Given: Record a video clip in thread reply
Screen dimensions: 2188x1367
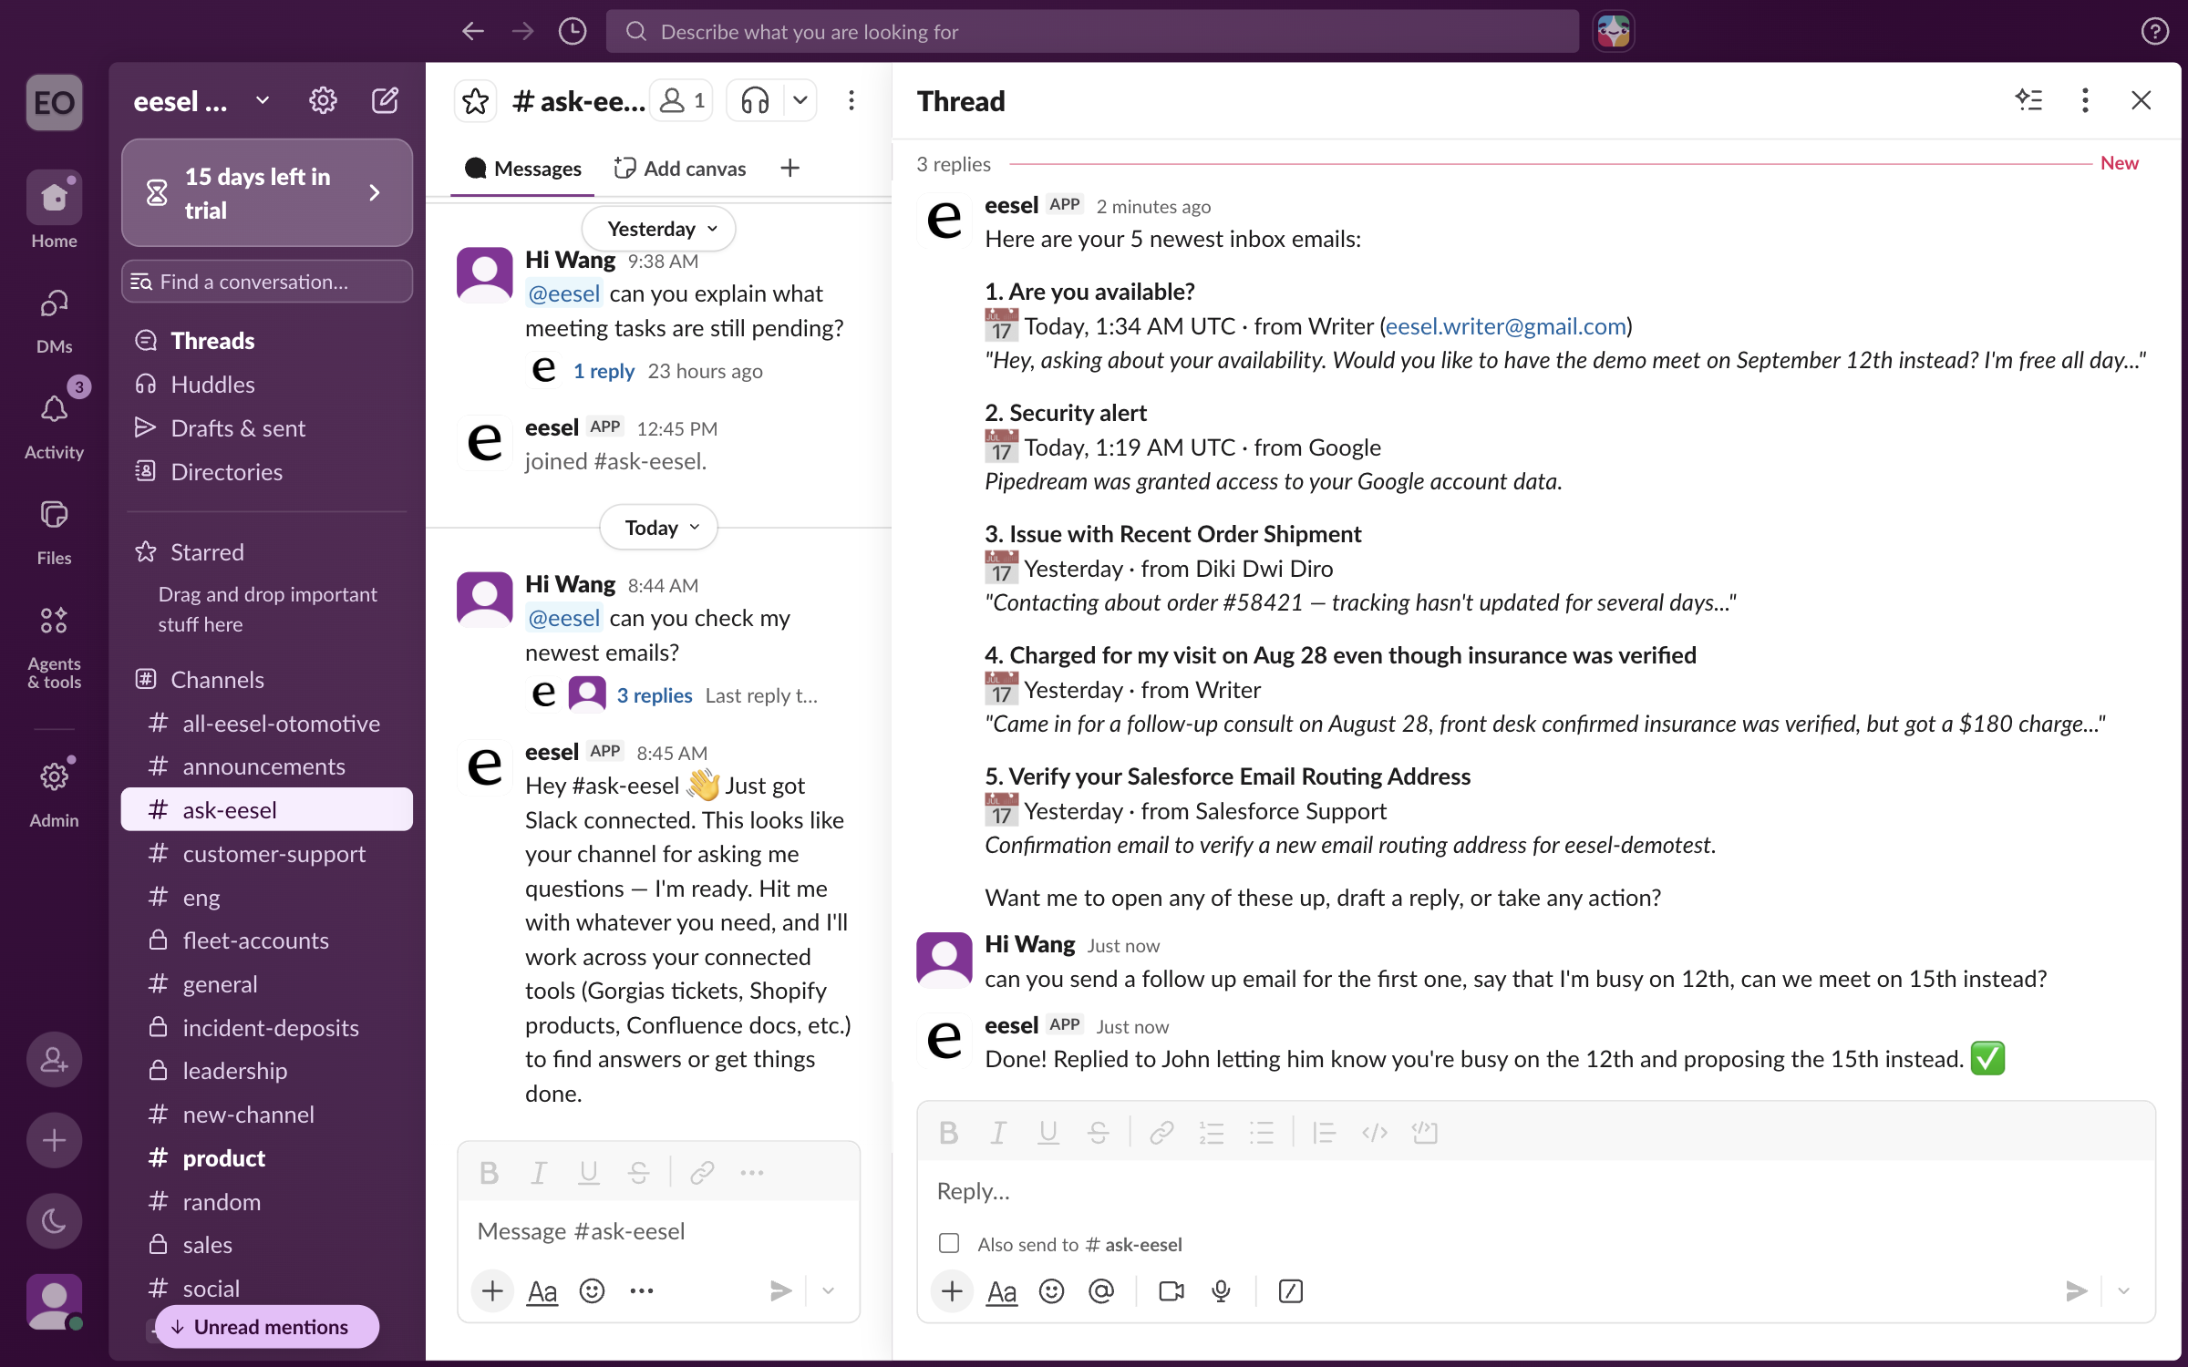Looking at the screenshot, I should [1171, 1291].
